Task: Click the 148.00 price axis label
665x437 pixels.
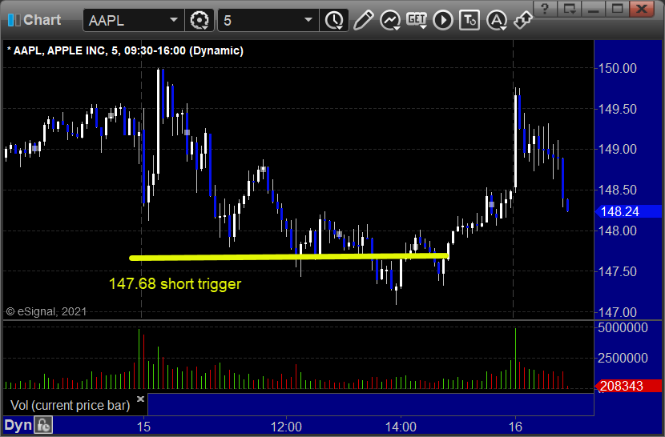Action: click(617, 231)
